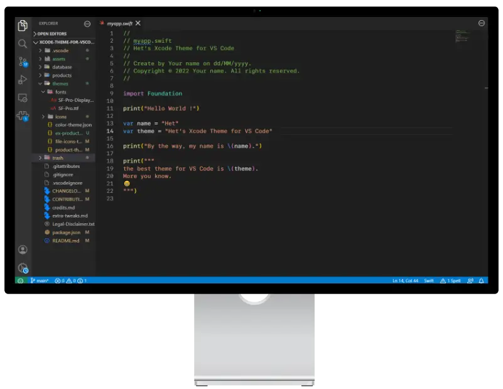Click line number 9 in the gutter
Image resolution: width=503 pixels, height=389 pixels.
[112, 94]
